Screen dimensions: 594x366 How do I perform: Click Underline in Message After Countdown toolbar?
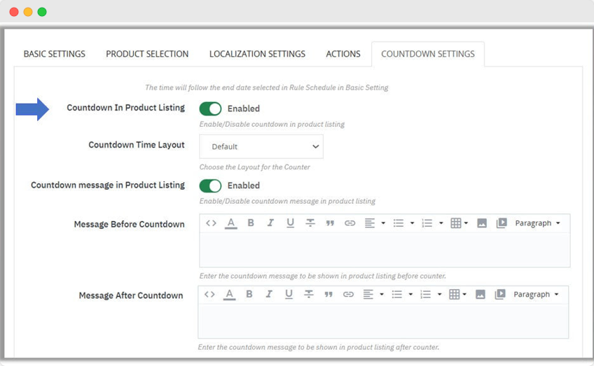[x=289, y=295]
